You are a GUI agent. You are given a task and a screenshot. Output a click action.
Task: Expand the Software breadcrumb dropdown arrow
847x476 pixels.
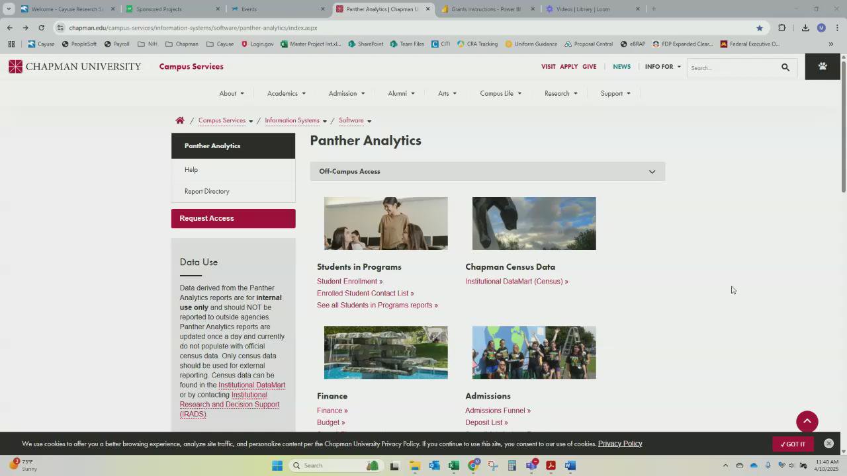tap(369, 121)
